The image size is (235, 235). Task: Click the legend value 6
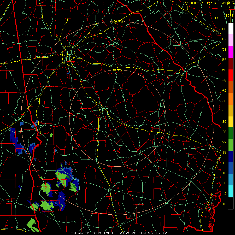225,183
